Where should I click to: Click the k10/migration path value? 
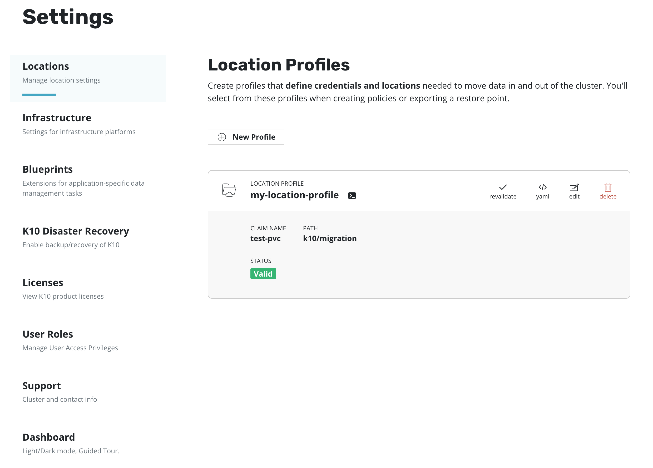(330, 238)
